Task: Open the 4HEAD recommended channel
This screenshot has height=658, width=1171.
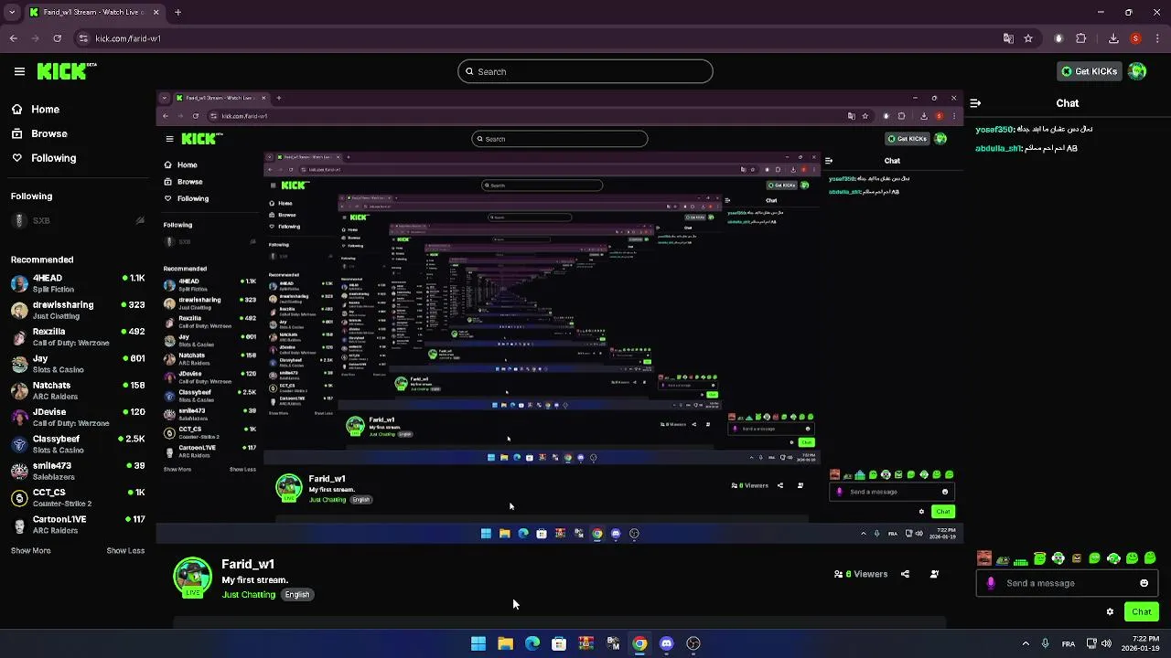Action: (78, 282)
